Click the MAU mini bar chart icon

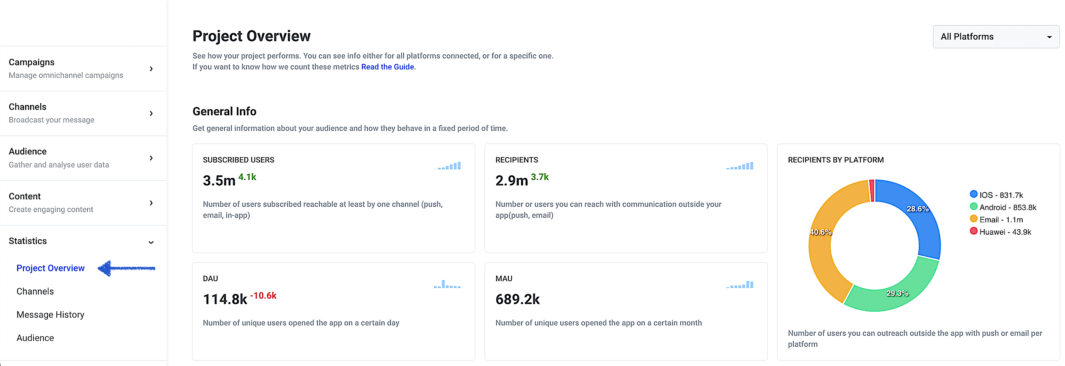[740, 285]
